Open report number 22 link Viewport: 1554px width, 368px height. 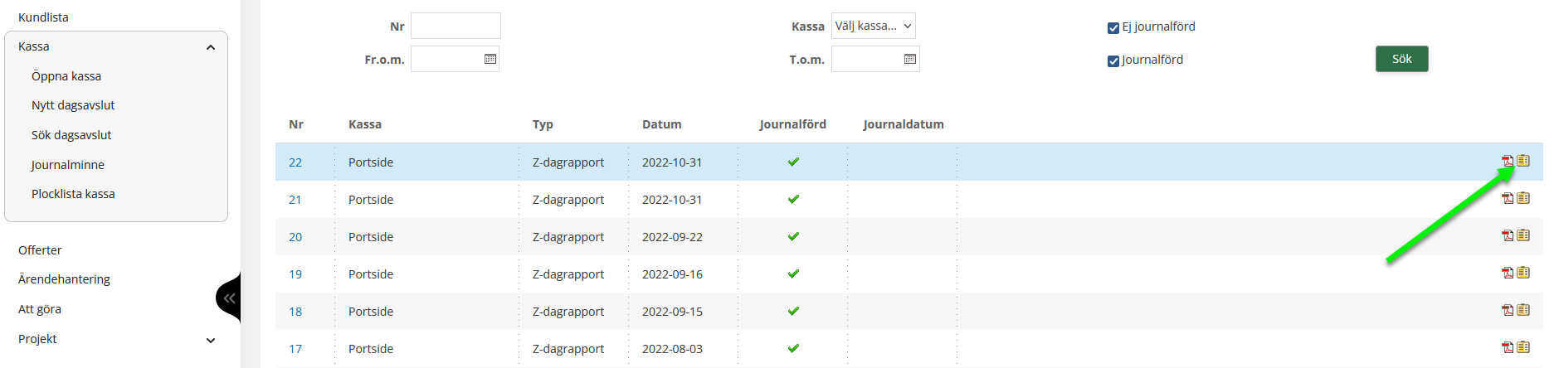pos(295,162)
